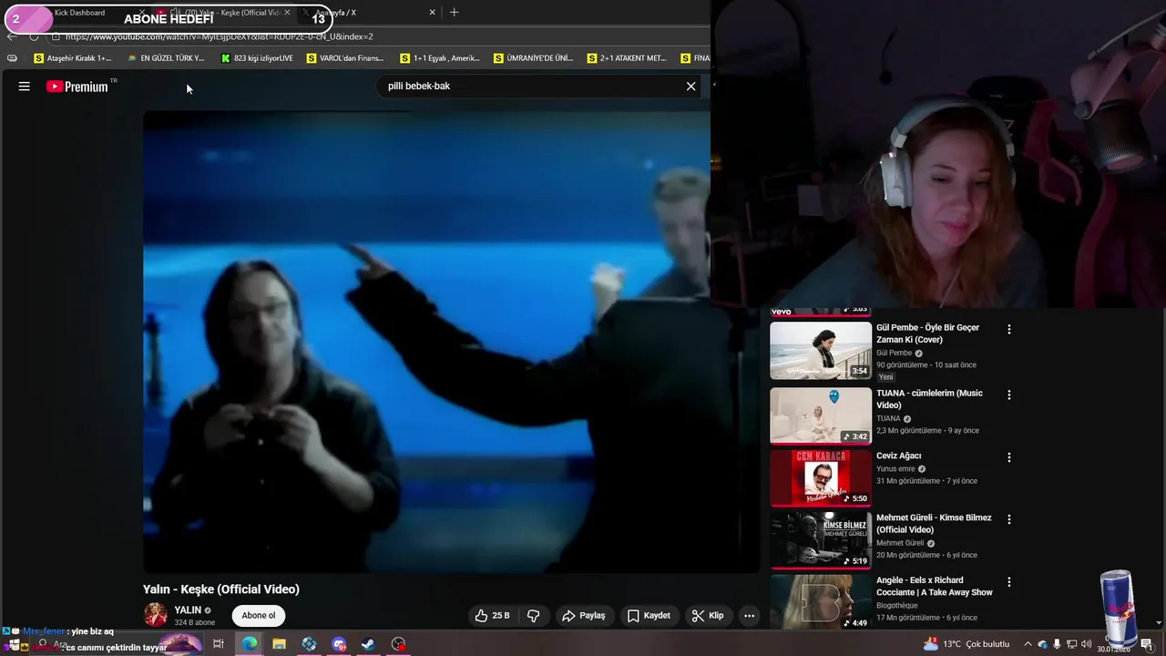Open the '823 kişi izliyorLIVE' bookmark
Image resolution: width=1166 pixels, height=656 pixels.
[x=258, y=58]
